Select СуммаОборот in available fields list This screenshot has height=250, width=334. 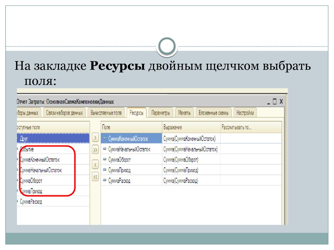click(53, 180)
